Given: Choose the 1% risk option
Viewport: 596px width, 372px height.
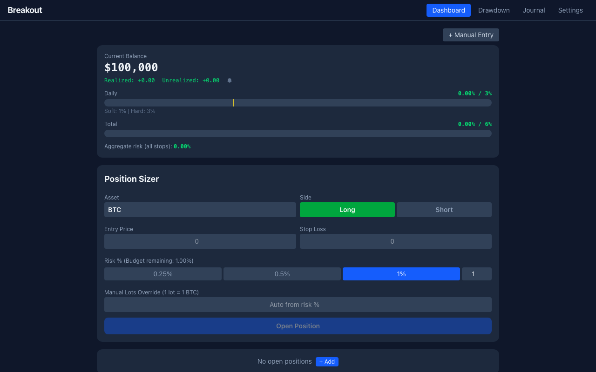Looking at the screenshot, I should tap(401, 274).
